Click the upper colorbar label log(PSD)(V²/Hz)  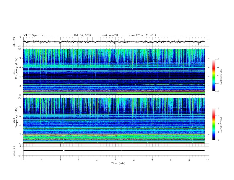221,77
